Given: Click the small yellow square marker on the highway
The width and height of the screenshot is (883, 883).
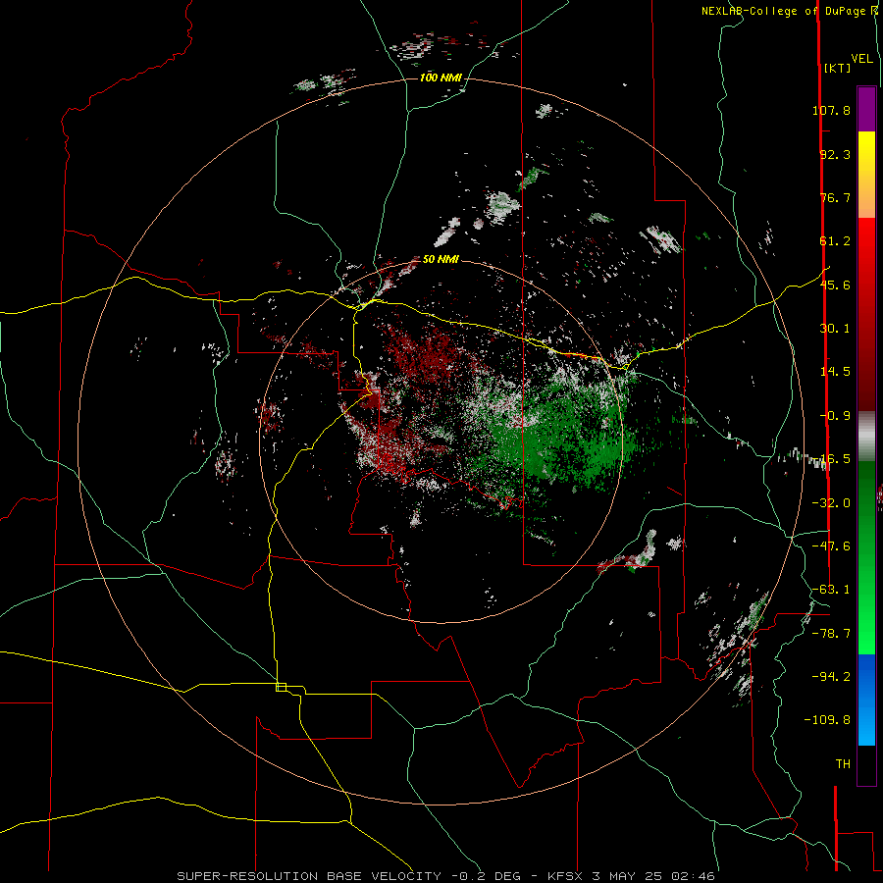Looking at the screenshot, I should tap(281, 687).
